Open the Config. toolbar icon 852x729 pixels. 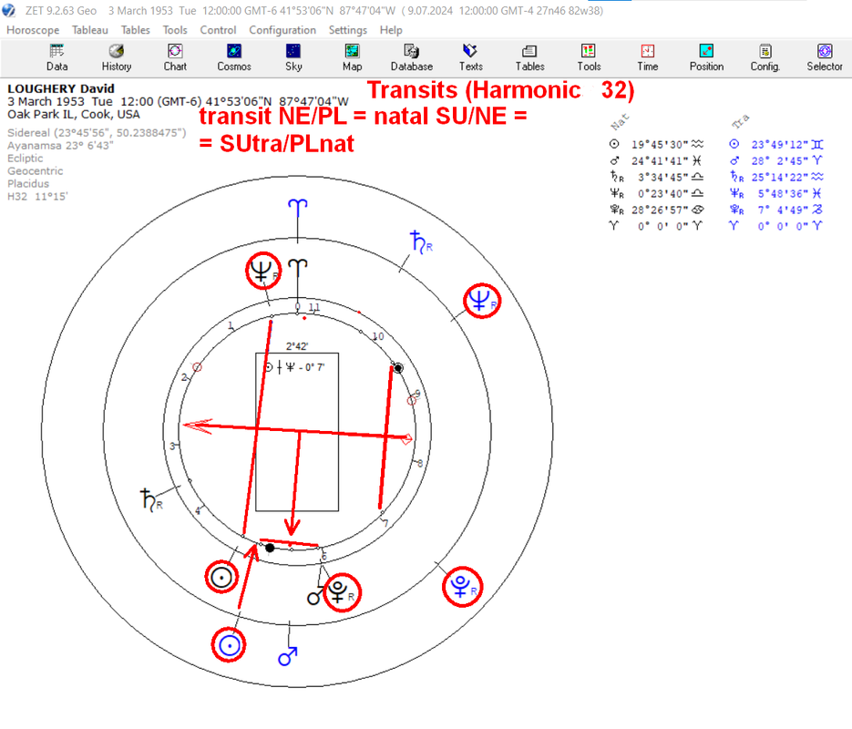coord(765,57)
